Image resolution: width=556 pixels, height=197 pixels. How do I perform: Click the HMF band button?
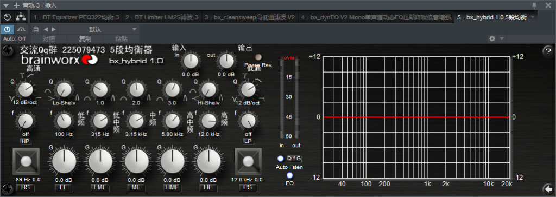[172, 187]
